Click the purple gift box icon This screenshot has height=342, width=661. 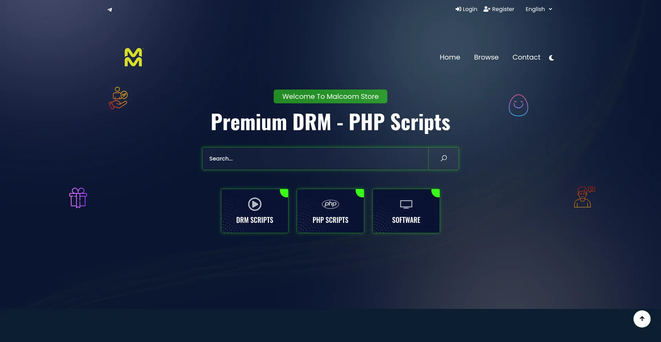[x=78, y=198]
